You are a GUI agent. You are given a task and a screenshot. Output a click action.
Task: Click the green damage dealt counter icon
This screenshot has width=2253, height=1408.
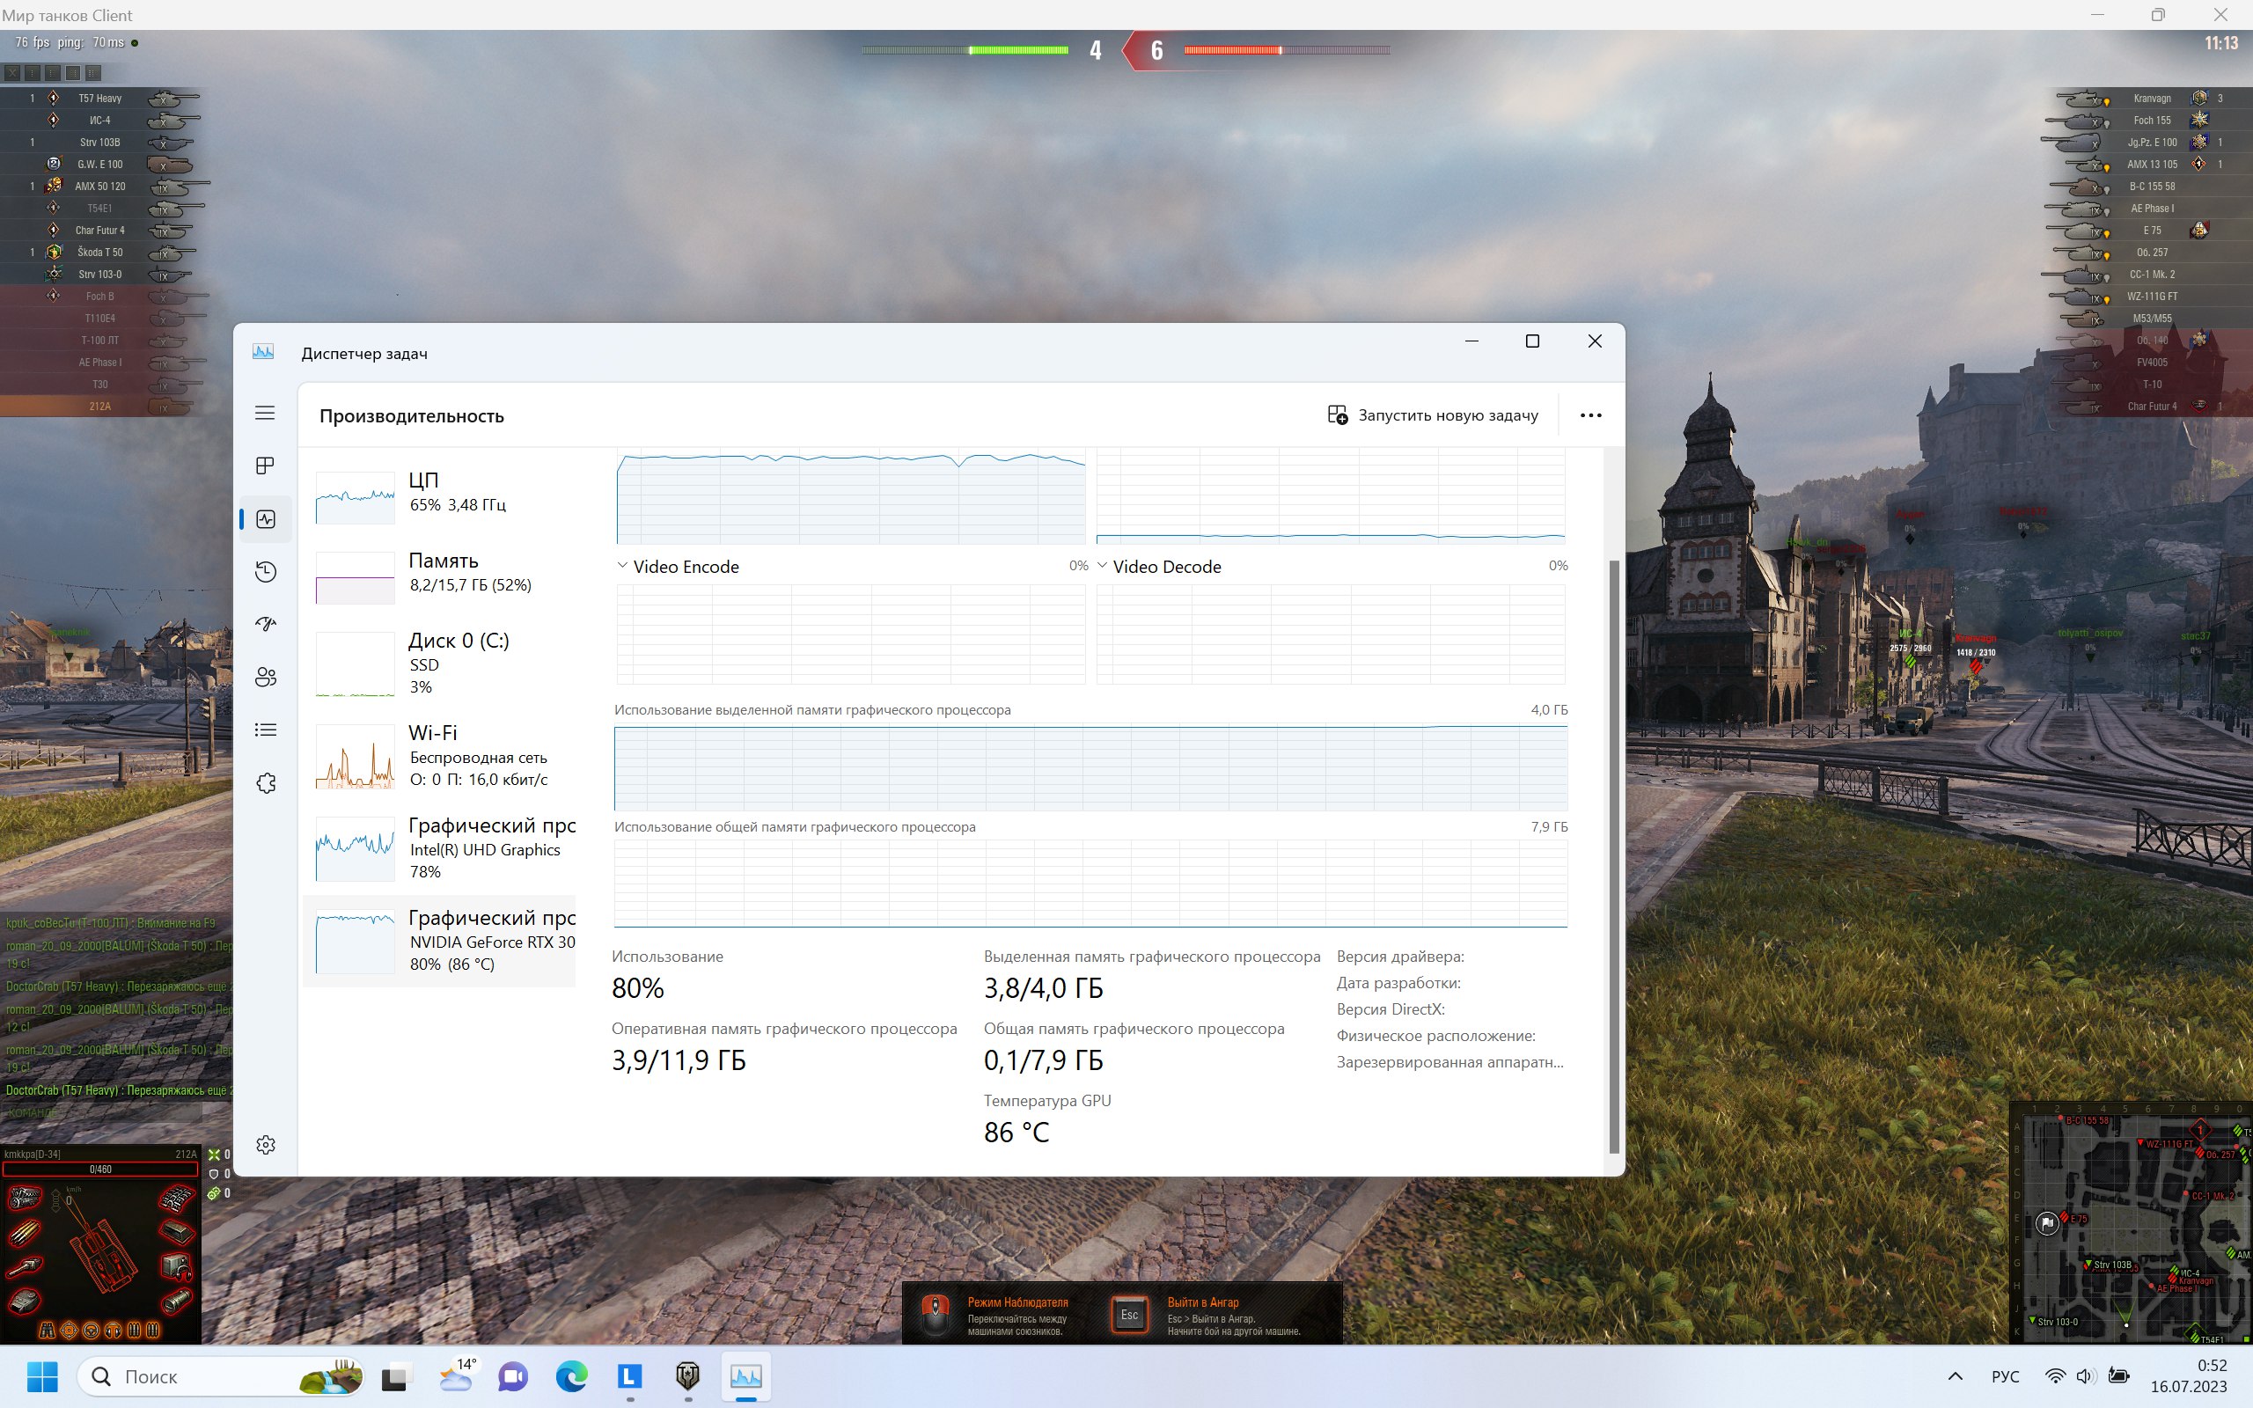pyautogui.click(x=213, y=1155)
